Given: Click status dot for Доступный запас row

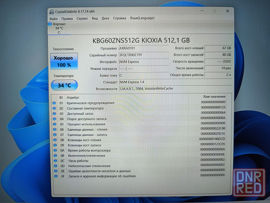Looking at the screenshot, I should 54,114.
